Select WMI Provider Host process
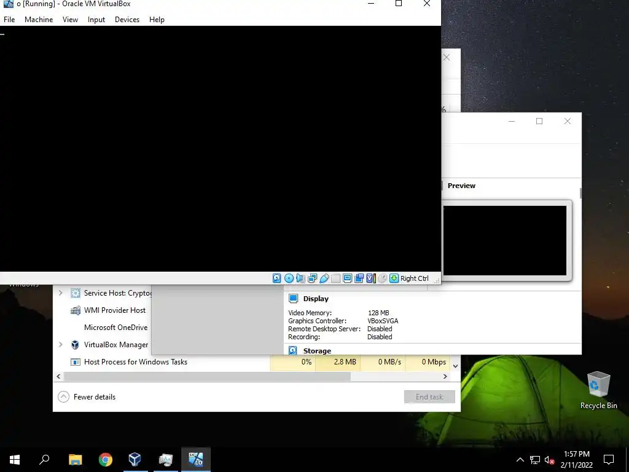This screenshot has height=472, width=629. click(115, 310)
